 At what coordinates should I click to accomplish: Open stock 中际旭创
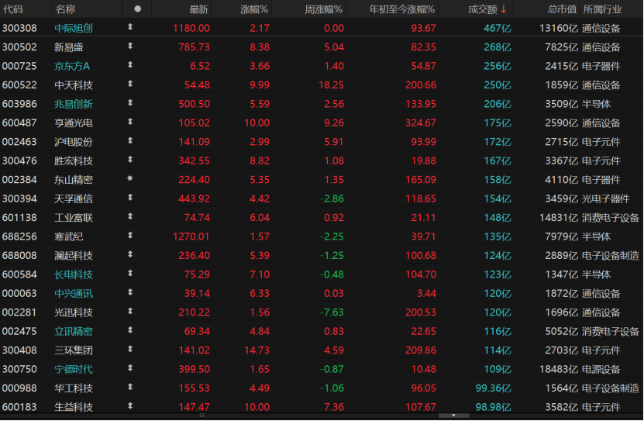pos(74,29)
